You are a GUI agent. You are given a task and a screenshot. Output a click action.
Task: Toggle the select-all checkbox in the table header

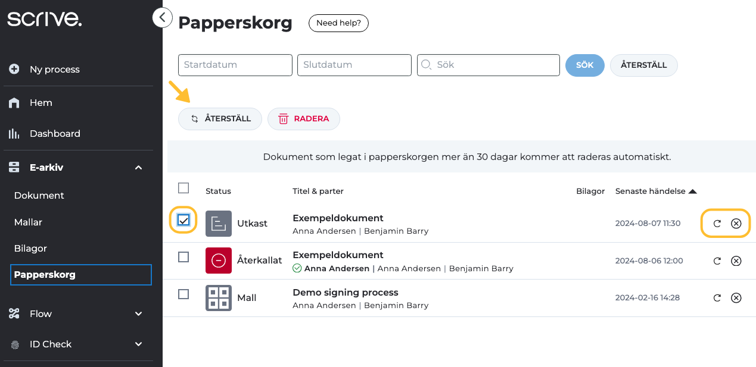coord(183,188)
